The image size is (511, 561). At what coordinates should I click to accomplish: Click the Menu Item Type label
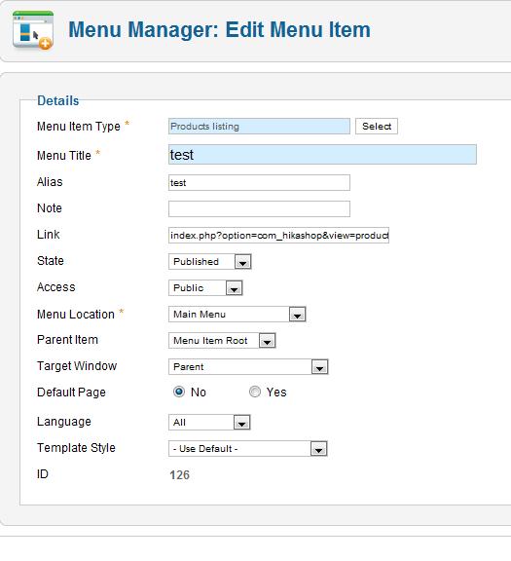coord(79,127)
